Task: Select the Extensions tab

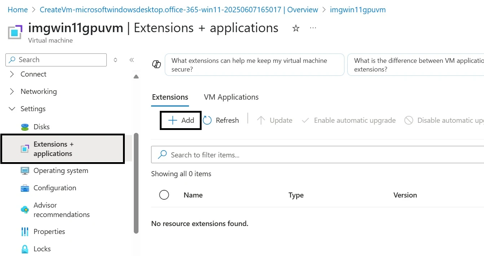Action: pyautogui.click(x=170, y=97)
